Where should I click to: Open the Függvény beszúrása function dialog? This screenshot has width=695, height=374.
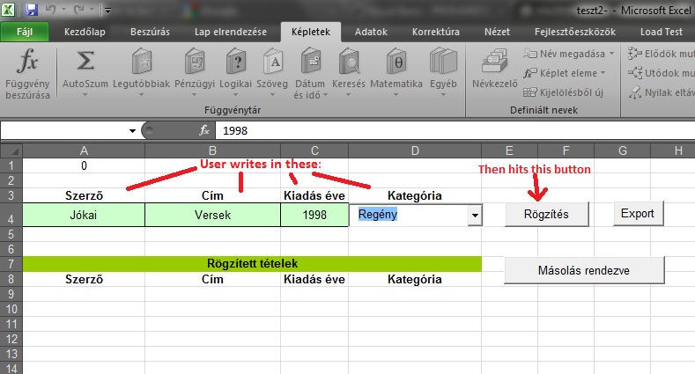pyautogui.click(x=27, y=74)
